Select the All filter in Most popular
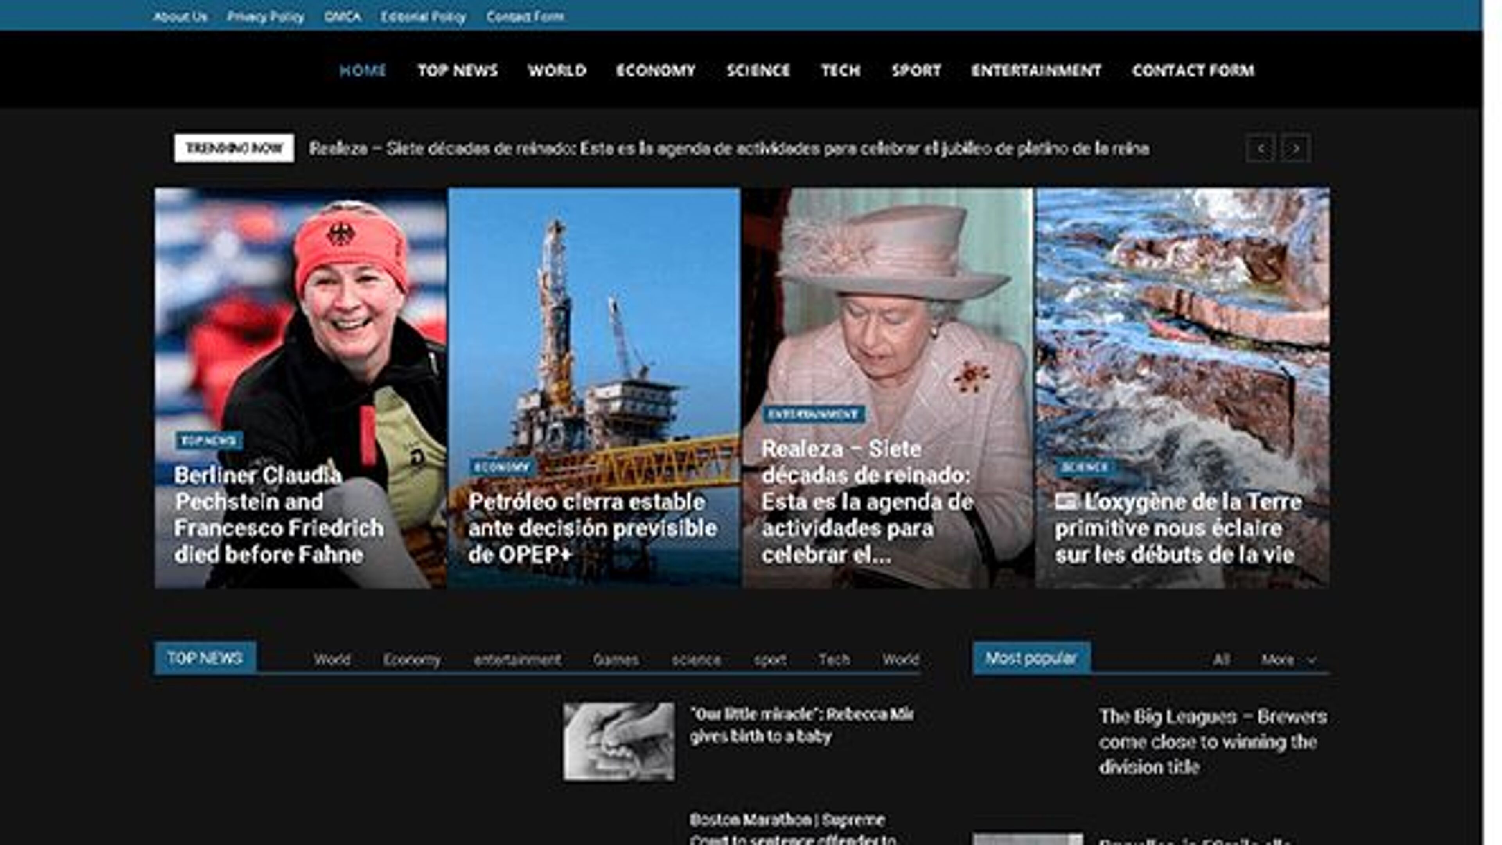1502x845 pixels. pos(1221,660)
